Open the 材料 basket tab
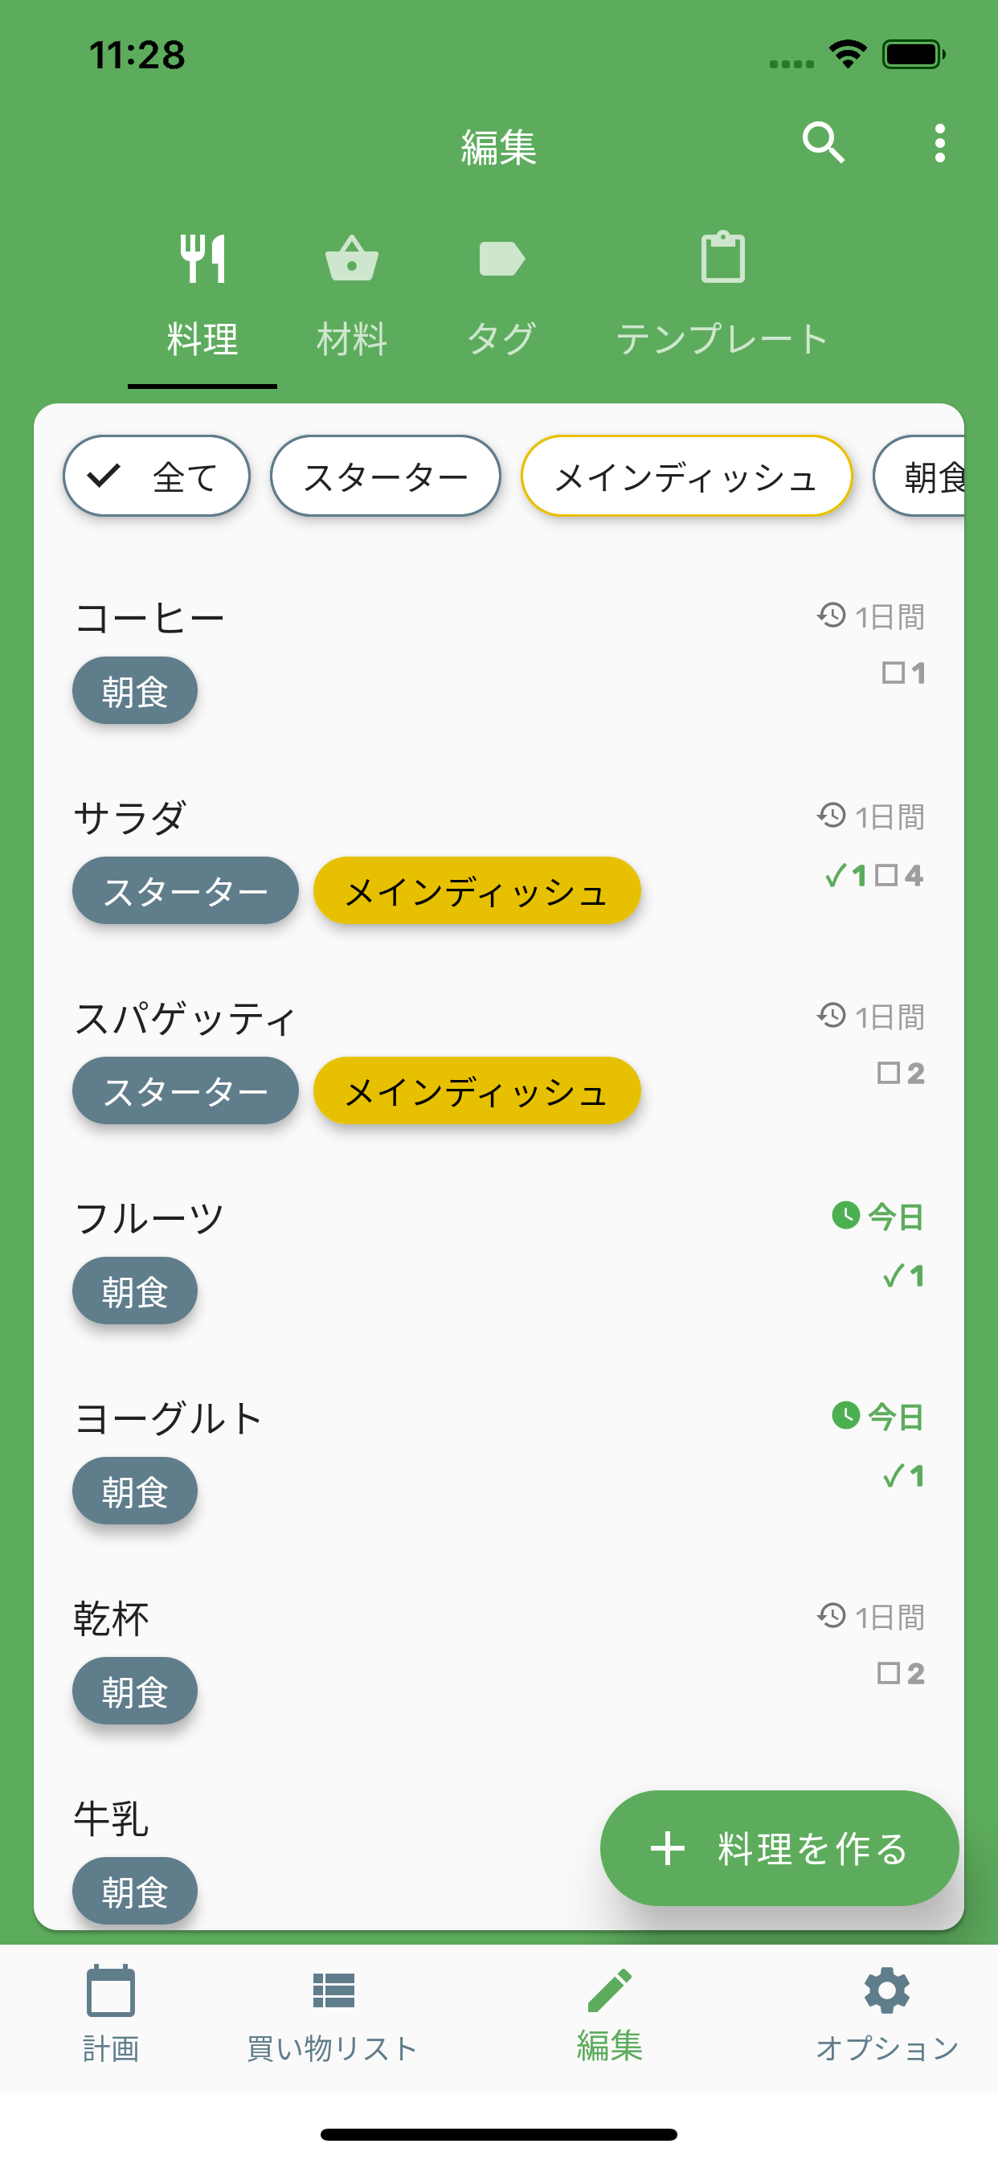 [x=351, y=293]
